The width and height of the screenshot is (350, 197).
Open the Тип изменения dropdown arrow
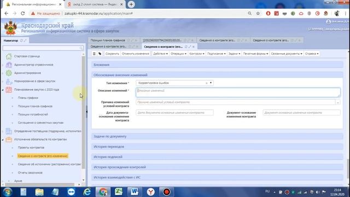coord(211,83)
